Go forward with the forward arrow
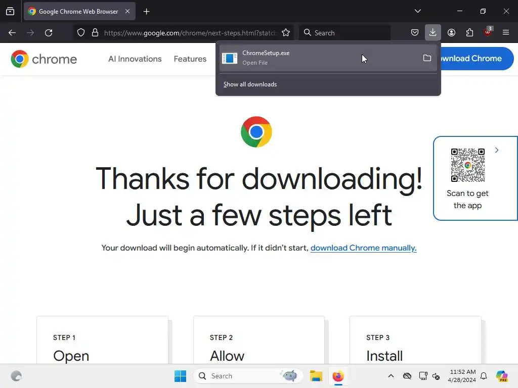 [x=30, y=33]
